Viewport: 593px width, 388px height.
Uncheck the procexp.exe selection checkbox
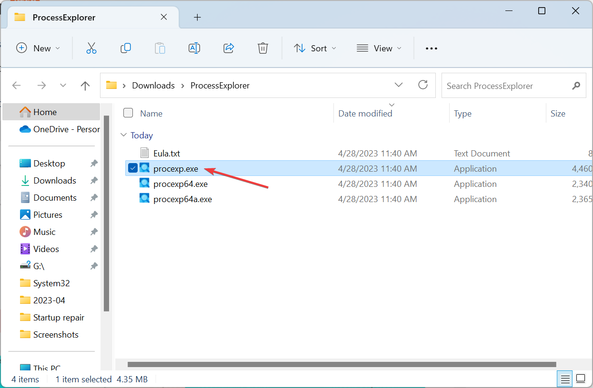point(133,168)
